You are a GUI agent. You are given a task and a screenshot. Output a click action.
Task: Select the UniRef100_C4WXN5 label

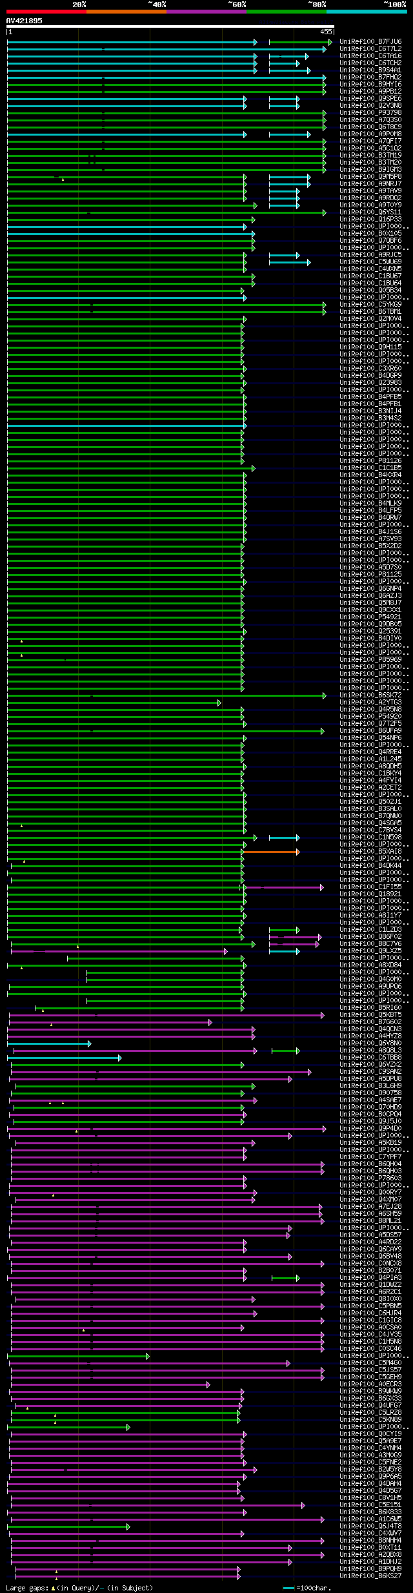pyautogui.click(x=370, y=269)
